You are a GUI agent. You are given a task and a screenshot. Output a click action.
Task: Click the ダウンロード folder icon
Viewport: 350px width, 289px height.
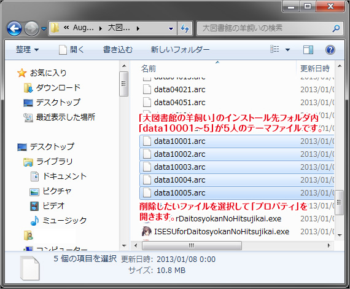coord(28,88)
